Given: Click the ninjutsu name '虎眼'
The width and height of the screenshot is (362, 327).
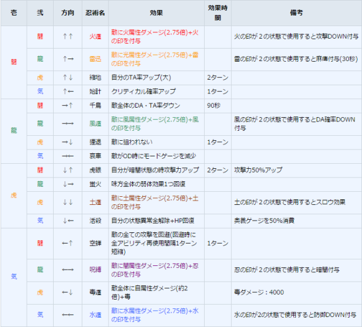Looking at the screenshot, I should pos(95,170).
